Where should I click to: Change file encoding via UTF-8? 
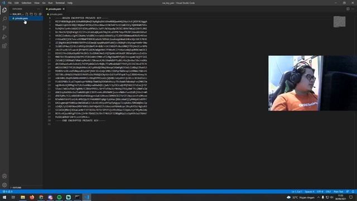point(320,192)
